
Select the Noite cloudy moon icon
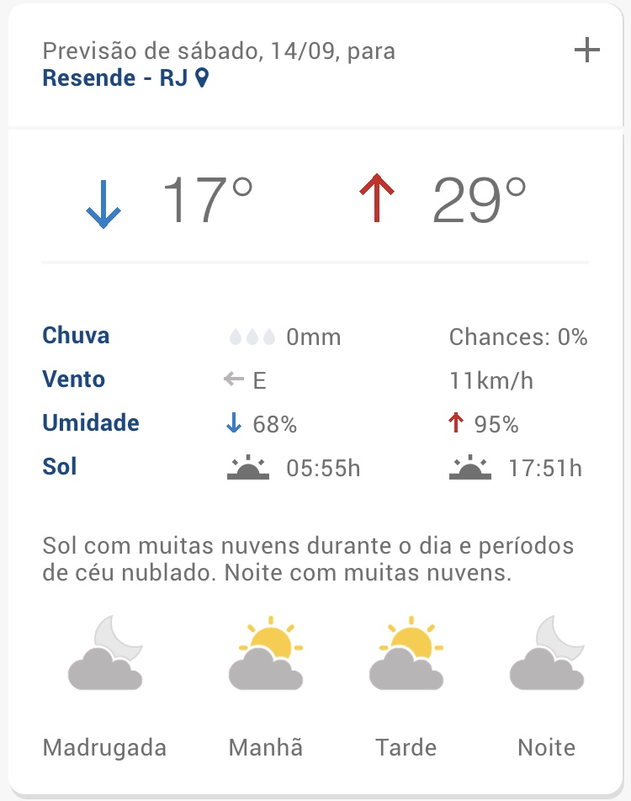547,654
